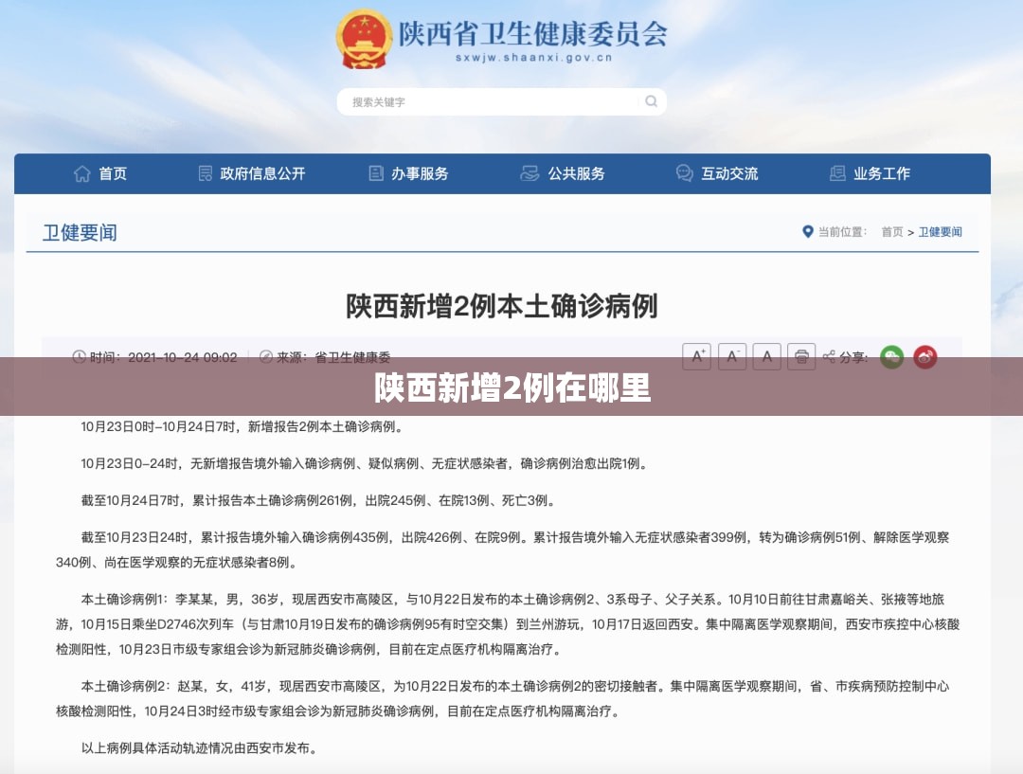Click the line 以上病例具体活动轨迹情况由西安市发布
The width and height of the screenshot is (1023, 774).
pyautogui.click(x=200, y=747)
